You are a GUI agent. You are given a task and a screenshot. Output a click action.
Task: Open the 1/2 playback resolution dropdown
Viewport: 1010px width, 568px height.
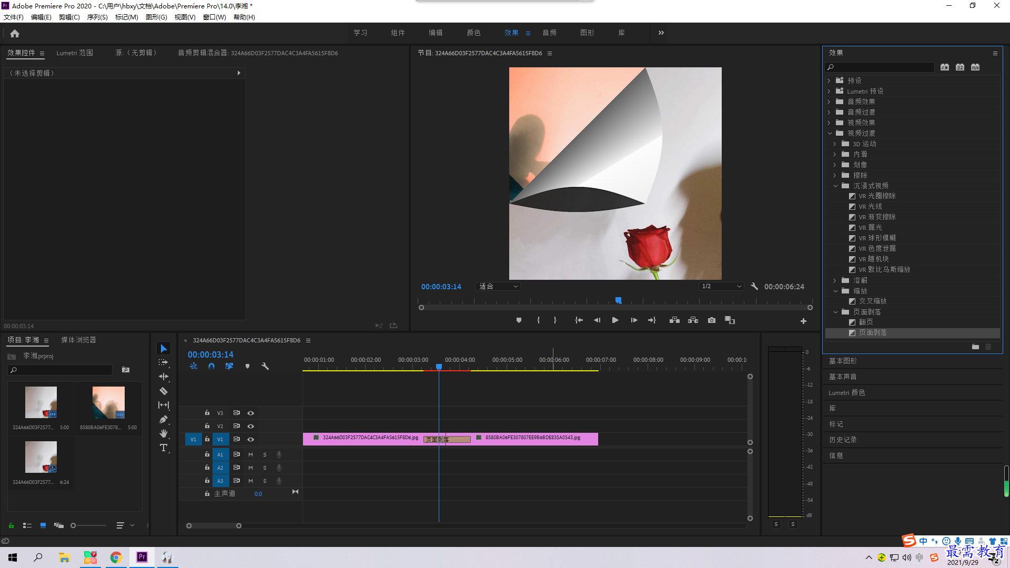(721, 287)
